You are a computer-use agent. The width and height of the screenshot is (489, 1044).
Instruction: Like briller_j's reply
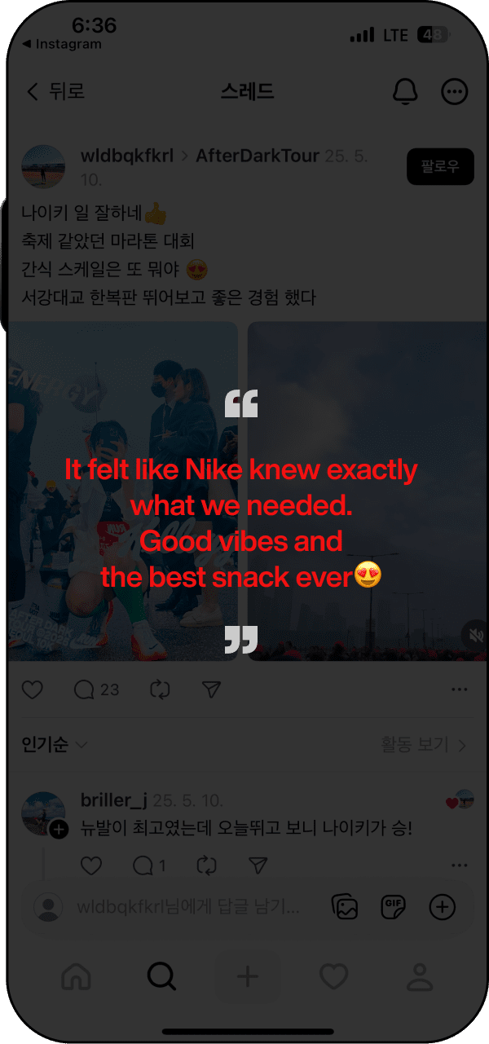tap(91, 866)
